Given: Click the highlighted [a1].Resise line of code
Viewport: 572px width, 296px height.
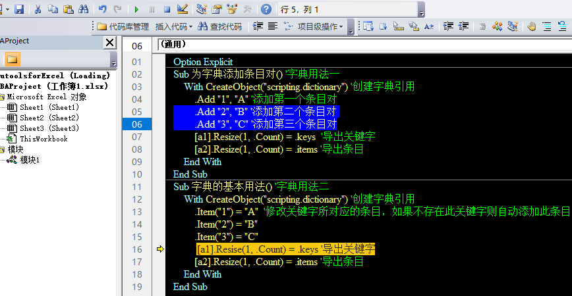Looking at the screenshot, I should pos(285,249).
